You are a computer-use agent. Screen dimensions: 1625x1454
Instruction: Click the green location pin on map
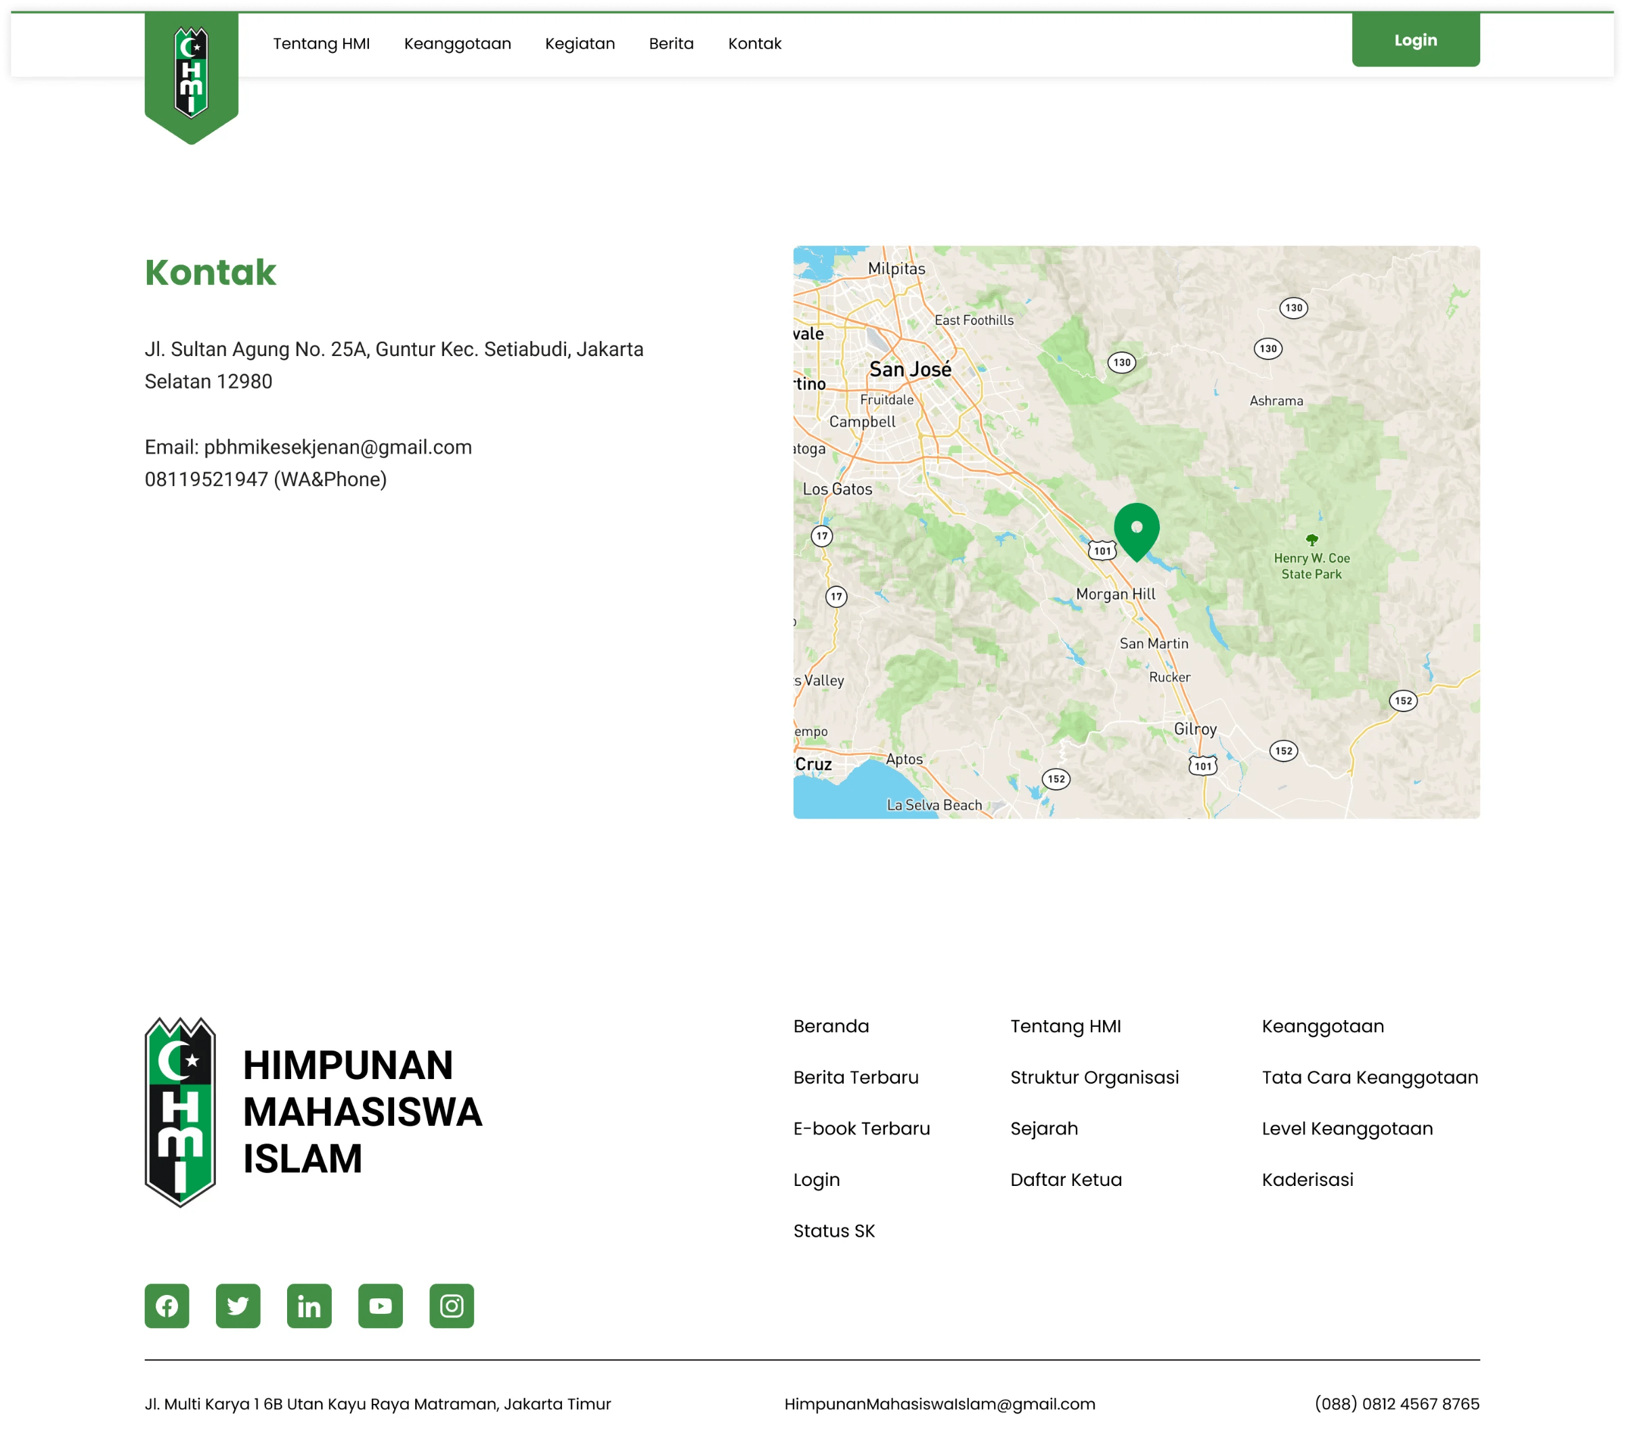1136,531
